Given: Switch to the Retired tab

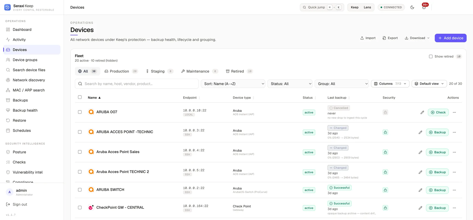Looking at the screenshot, I should click(239, 71).
